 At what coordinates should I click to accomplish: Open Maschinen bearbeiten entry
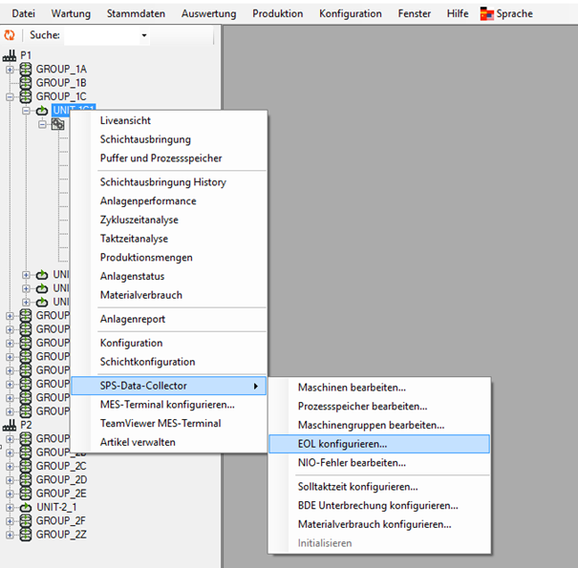point(352,388)
